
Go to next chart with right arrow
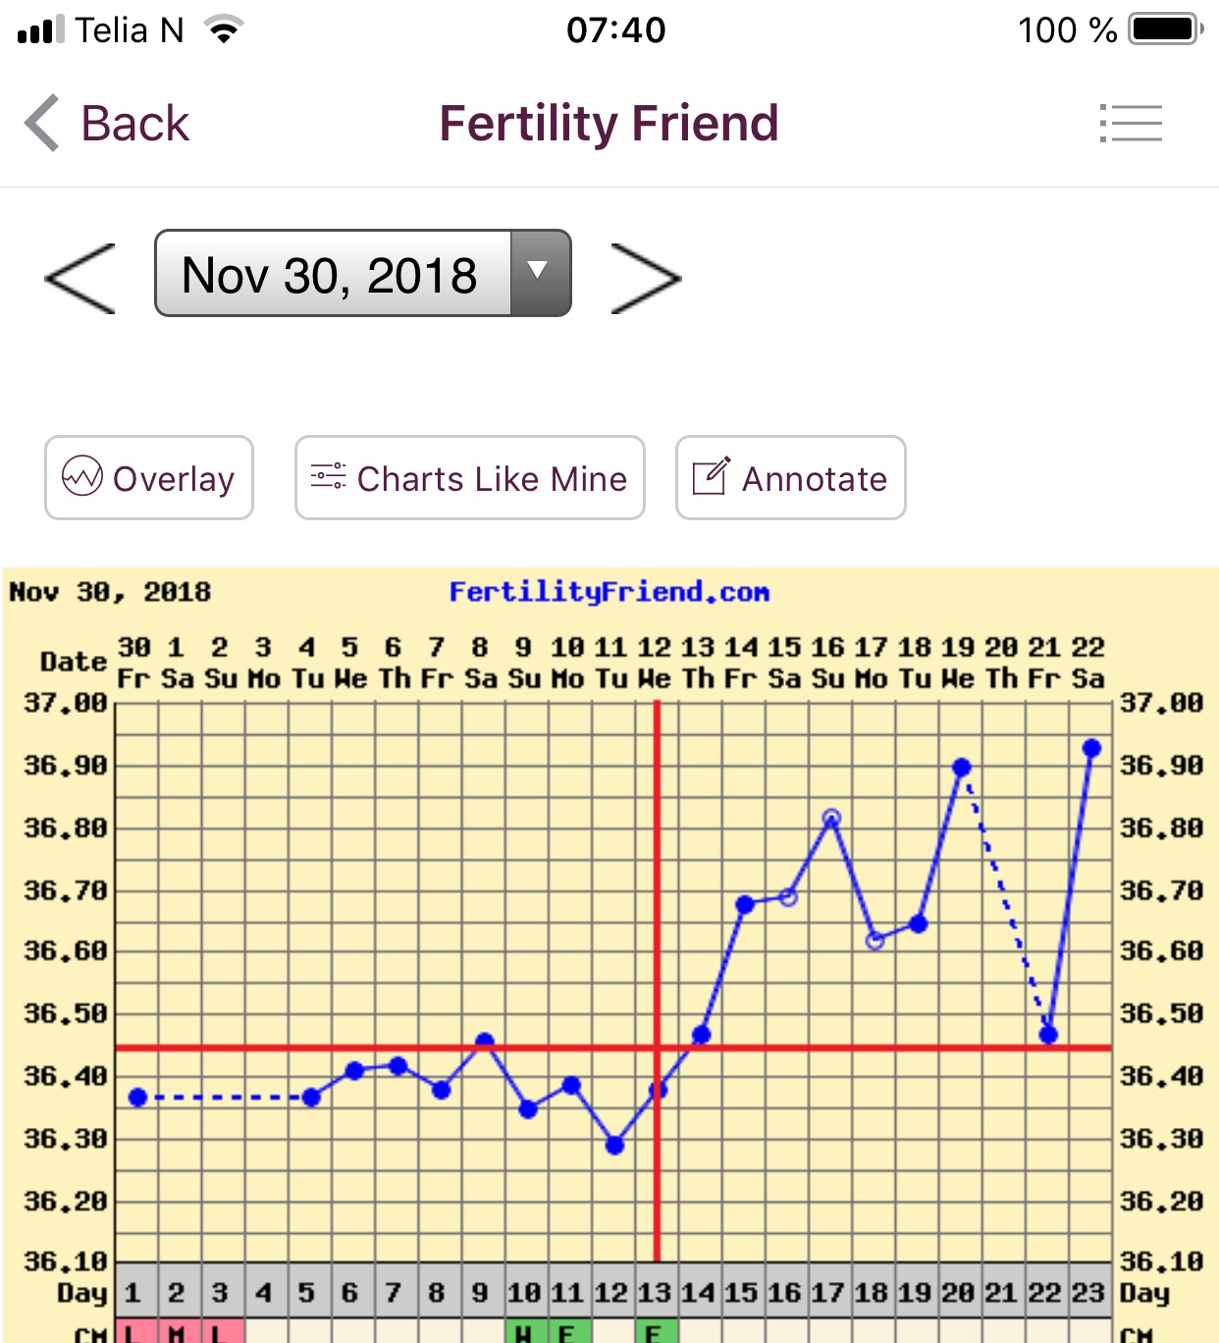click(x=646, y=279)
